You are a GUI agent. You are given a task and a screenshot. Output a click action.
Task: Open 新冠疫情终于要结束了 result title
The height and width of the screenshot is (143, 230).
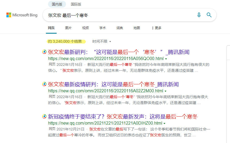click(123, 117)
